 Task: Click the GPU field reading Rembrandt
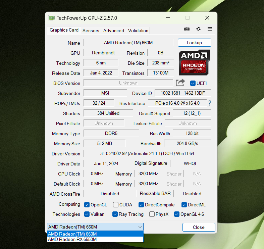coord(103,53)
